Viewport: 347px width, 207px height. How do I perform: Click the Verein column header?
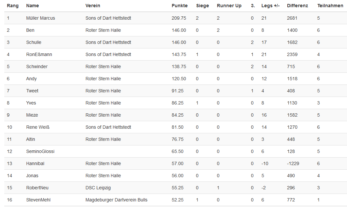tap(93, 6)
